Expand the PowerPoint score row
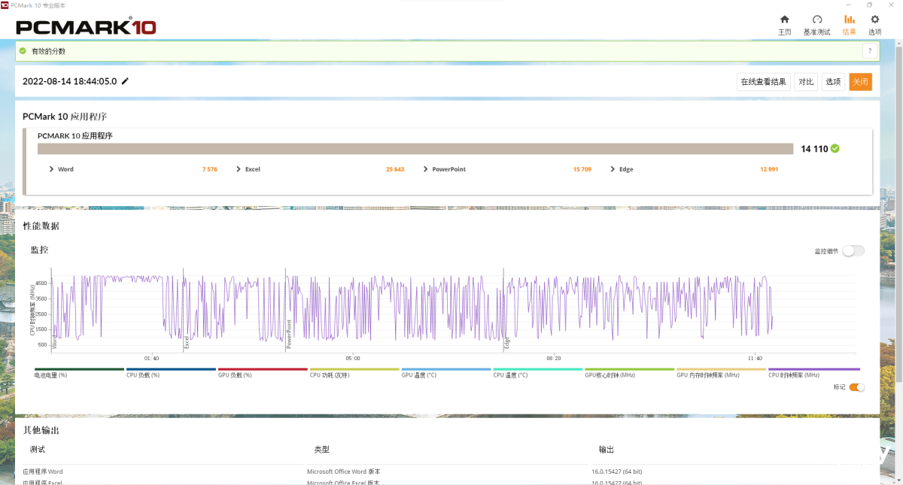Image resolution: width=903 pixels, height=485 pixels. [426, 169]
